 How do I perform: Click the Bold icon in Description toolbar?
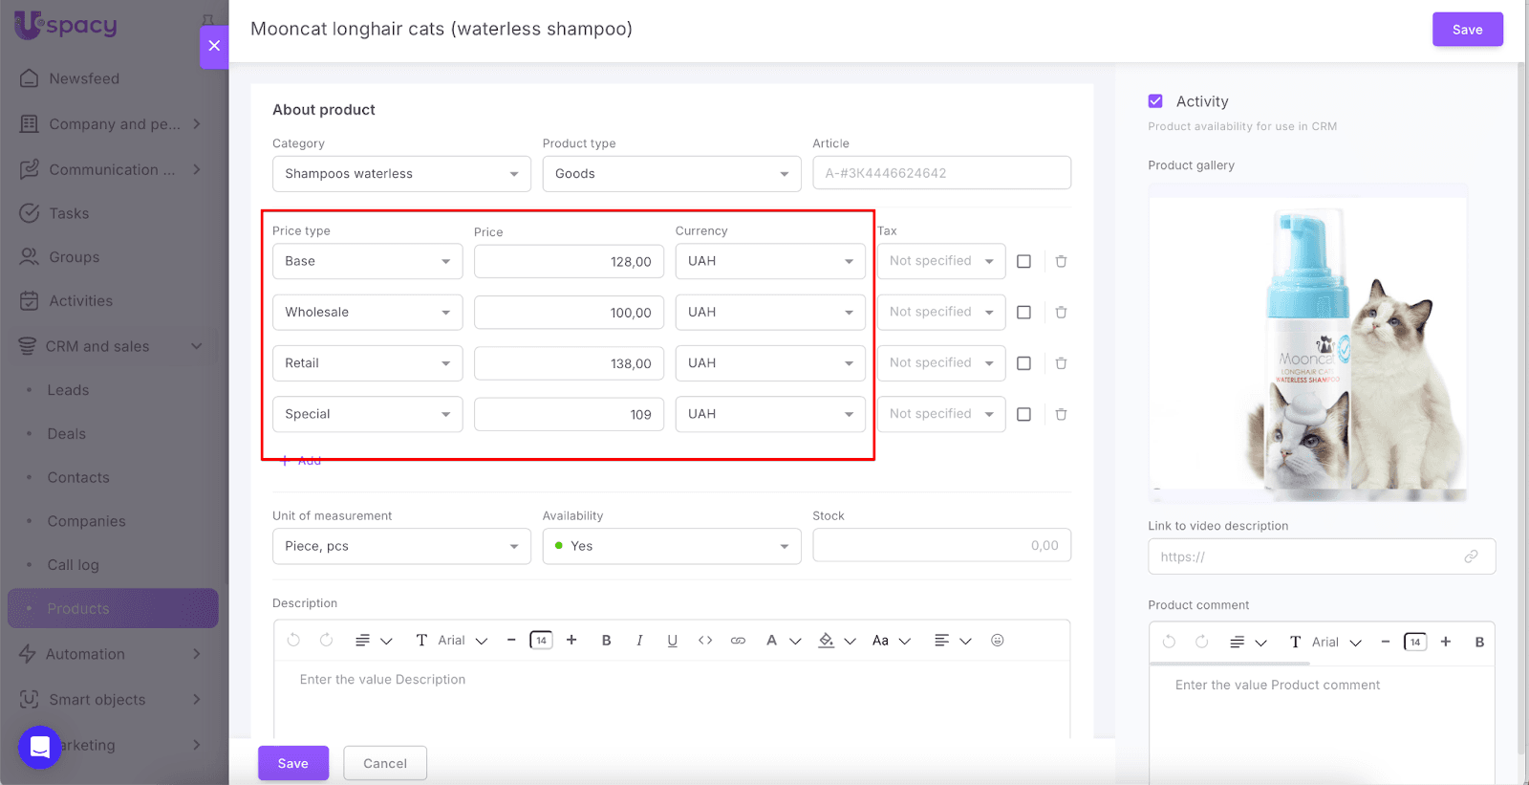point(606,641)
